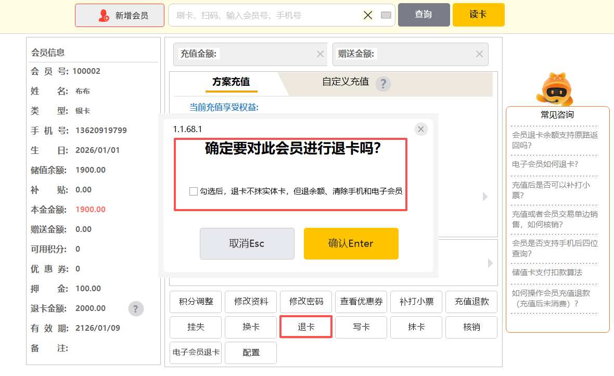Focus the member number search input
This screenshot has height=376, width=614.
pyautogui.click(x=265, y=16)
